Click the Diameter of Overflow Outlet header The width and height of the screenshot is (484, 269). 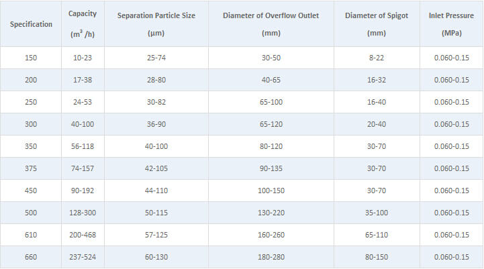click(x=271, y=14)
